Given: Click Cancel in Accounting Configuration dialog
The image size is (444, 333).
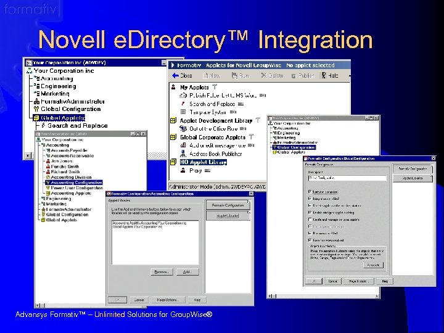Looking at the screenshot, I should pyautogui.click(x=139, y=300).
